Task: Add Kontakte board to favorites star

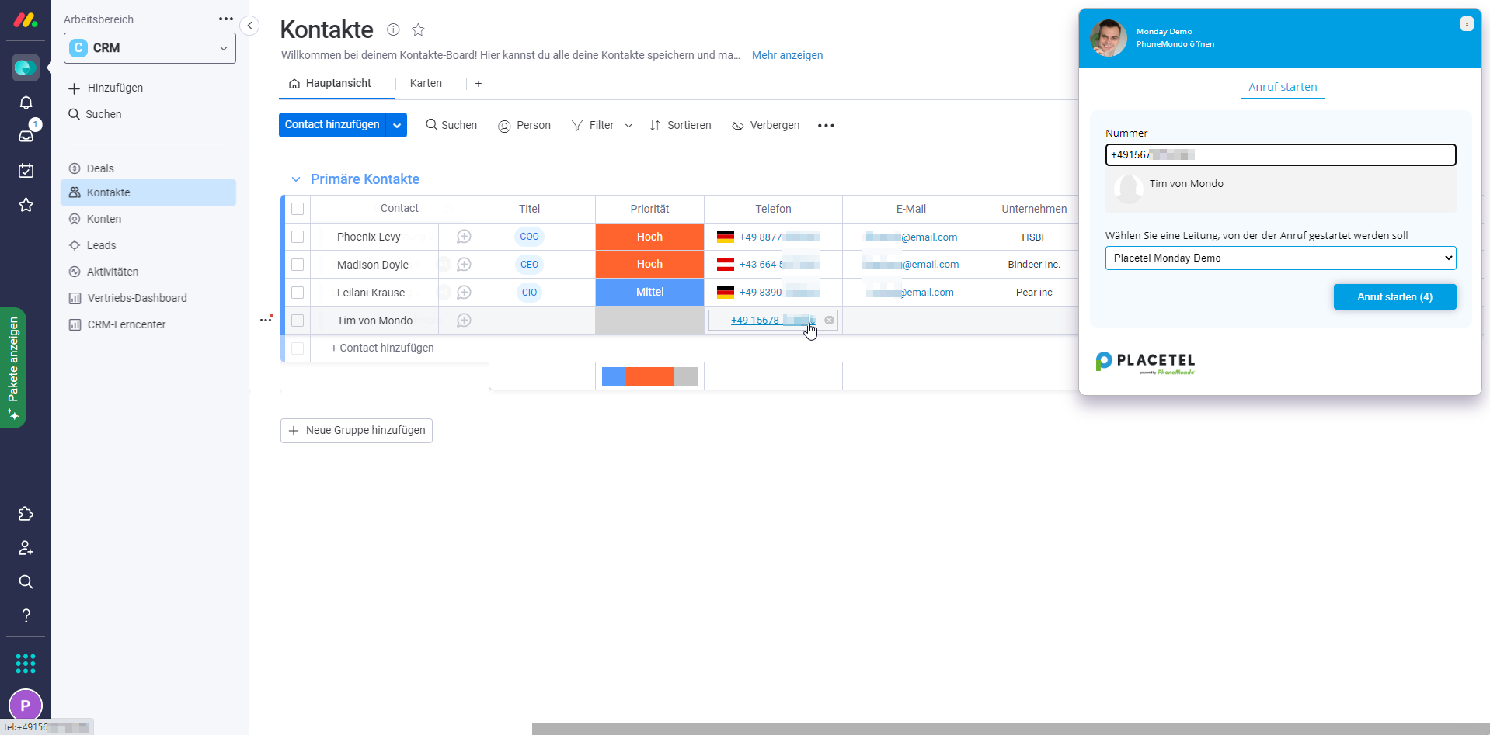Action: click(418, 29)
